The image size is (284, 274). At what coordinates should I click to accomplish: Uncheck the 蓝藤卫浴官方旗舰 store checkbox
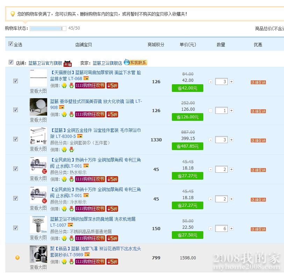point(11,63)
